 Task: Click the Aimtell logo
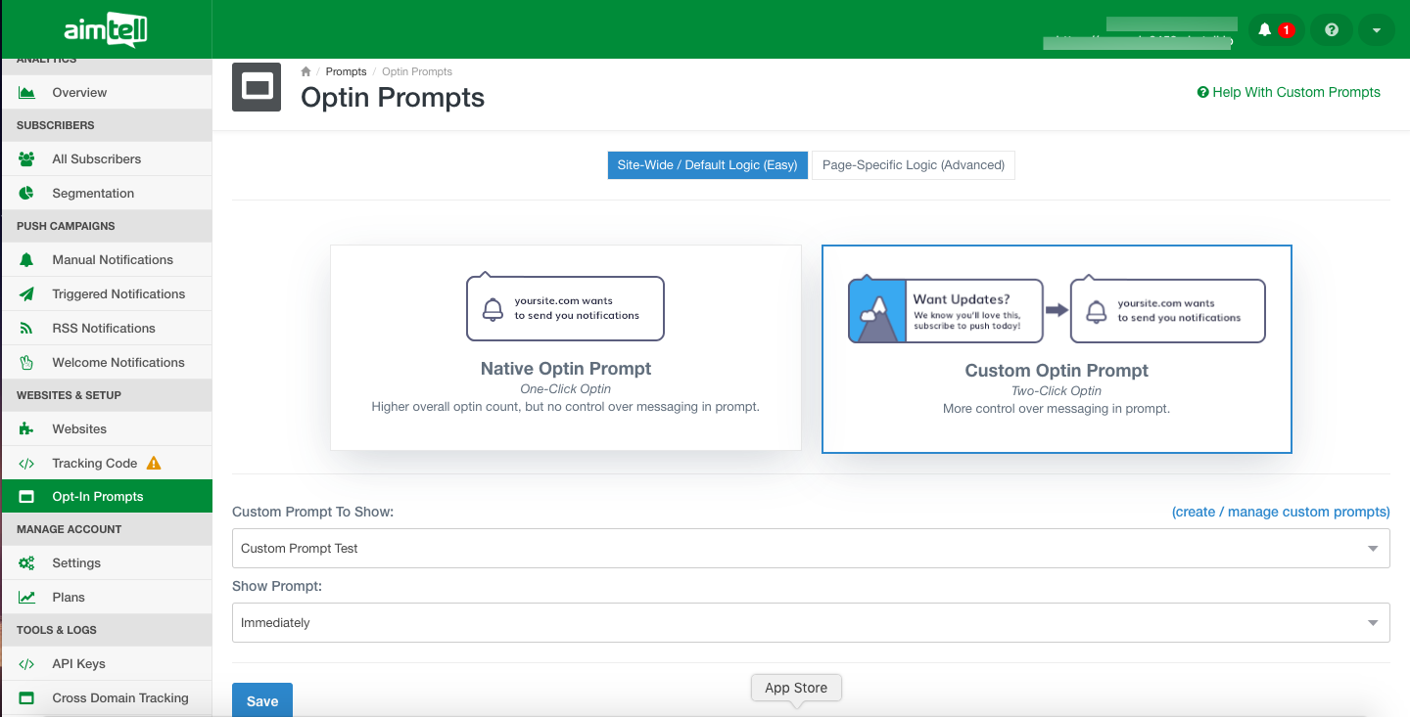pos(106,30)
